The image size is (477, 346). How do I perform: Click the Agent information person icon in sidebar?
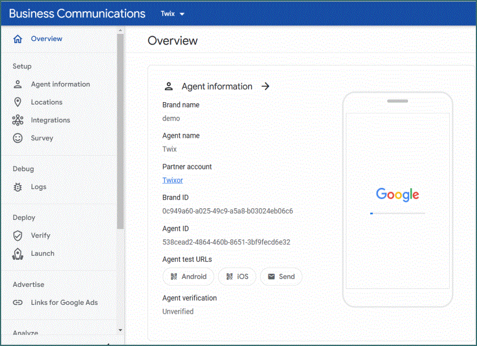pos(18,84)
